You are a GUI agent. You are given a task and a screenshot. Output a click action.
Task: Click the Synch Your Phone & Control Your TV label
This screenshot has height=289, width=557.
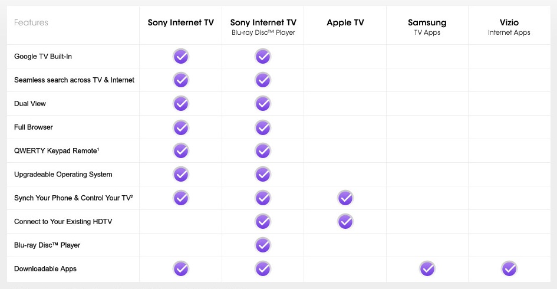[x=74, y=198]
